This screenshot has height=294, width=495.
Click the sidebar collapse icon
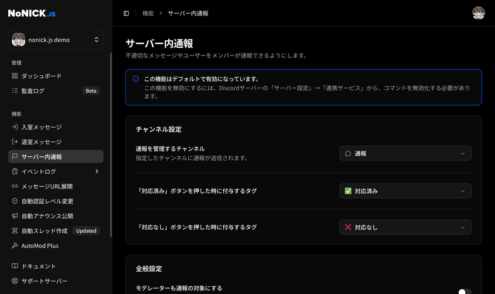pyautogui.click(x=126, y=13)
